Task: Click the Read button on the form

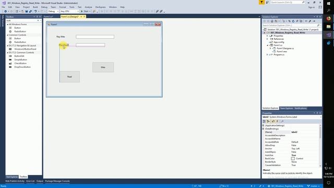Action: click(69, 77)
